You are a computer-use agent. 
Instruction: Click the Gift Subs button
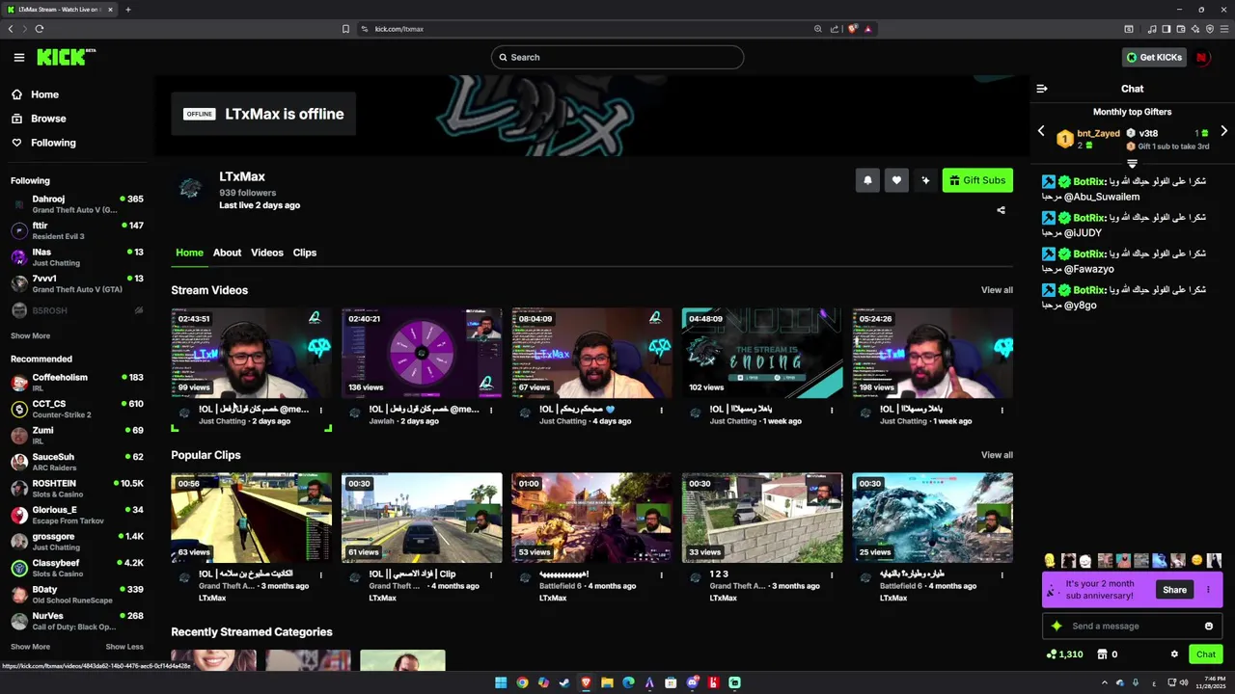pyautogui.click(x=977, y=180)
